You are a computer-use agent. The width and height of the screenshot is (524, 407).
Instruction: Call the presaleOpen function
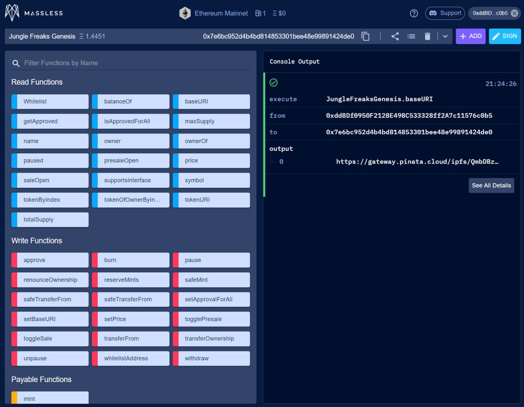pos(131,160)
